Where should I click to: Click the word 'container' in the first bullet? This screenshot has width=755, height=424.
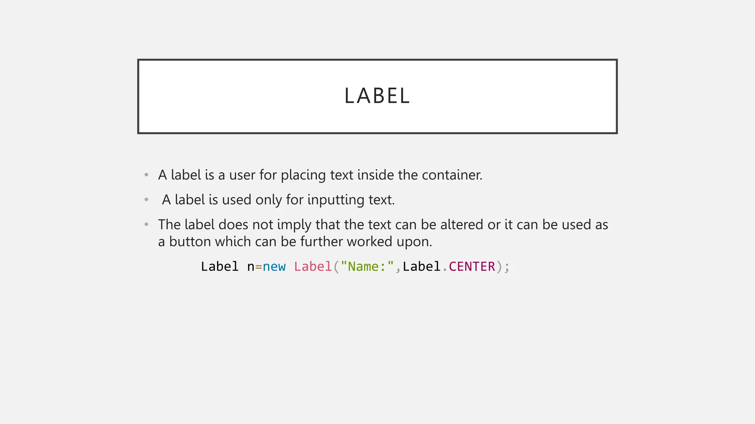coord(451,175)
